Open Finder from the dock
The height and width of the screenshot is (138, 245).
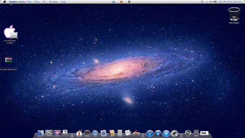[x=41, y=133]
